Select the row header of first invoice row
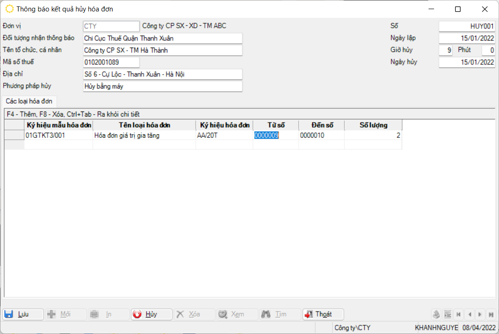This screenshot has height=334, width=499. [14, 135]
